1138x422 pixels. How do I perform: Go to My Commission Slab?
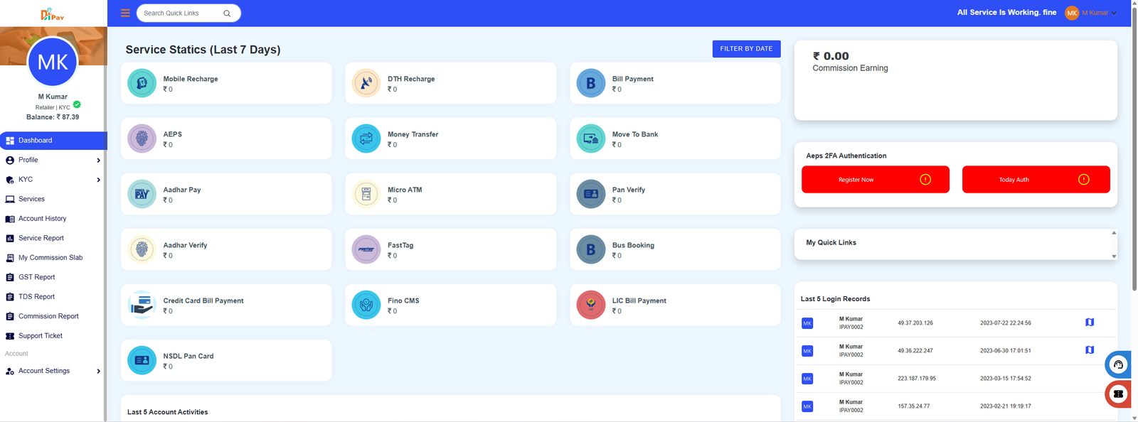(x=50, y=258)
